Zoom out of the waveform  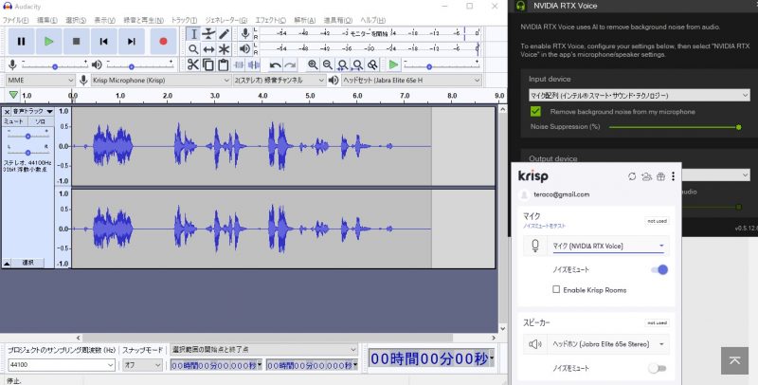click(x=328, y=64)
